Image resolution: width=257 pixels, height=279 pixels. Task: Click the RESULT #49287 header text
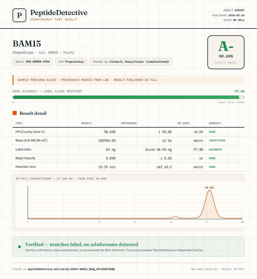tap(234, 10)
